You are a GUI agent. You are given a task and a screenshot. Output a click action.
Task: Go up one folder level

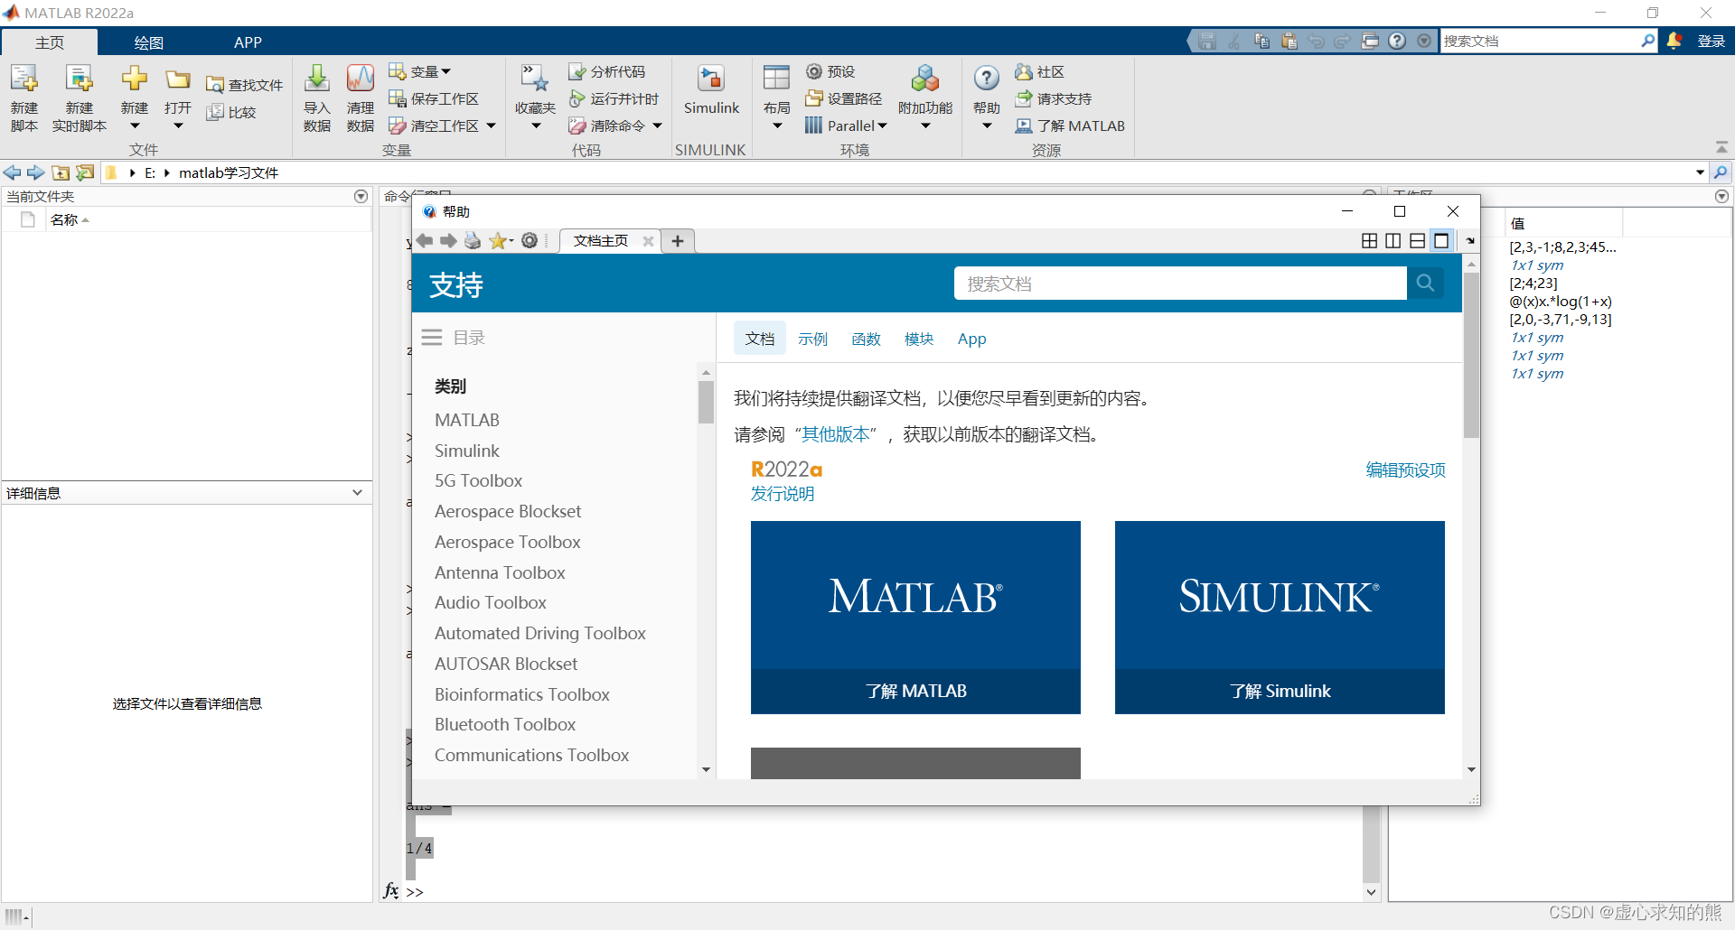click(x=61, y=172)
